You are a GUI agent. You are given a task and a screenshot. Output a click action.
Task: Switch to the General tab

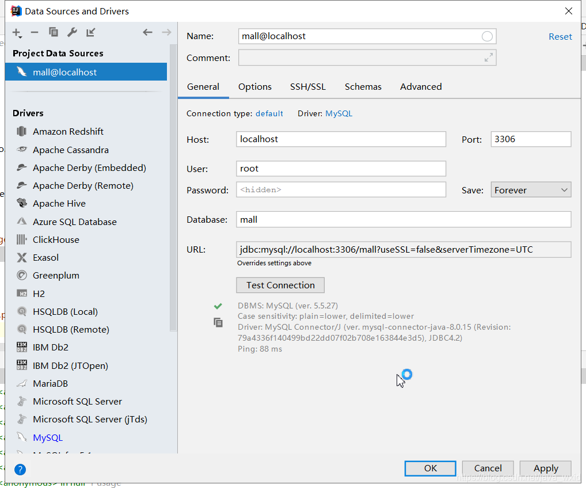203,87
